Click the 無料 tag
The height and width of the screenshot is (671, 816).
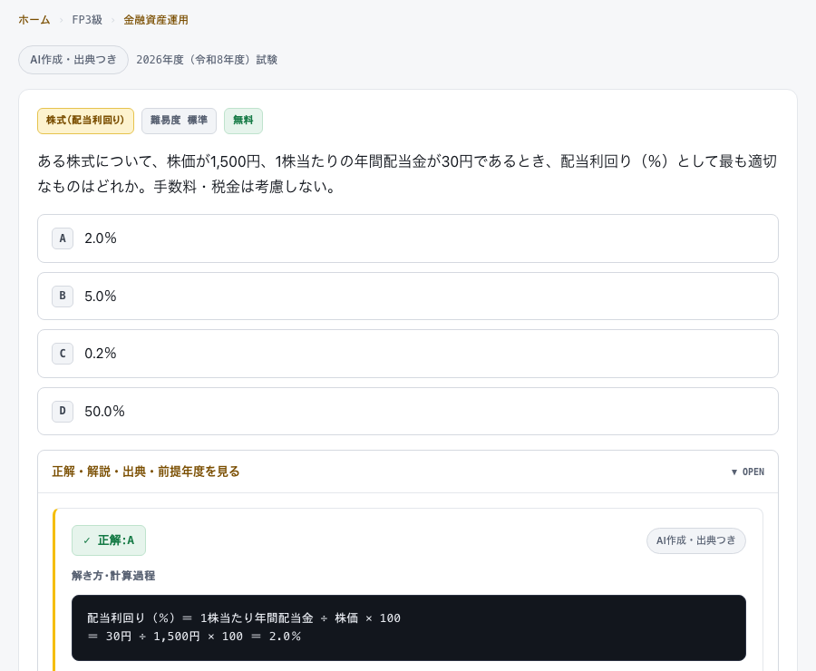click(x=243, y=121)
